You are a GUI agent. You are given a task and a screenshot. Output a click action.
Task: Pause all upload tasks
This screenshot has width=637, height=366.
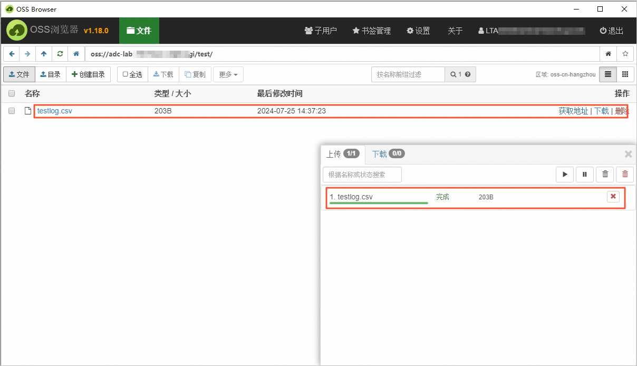click(585, 174)
